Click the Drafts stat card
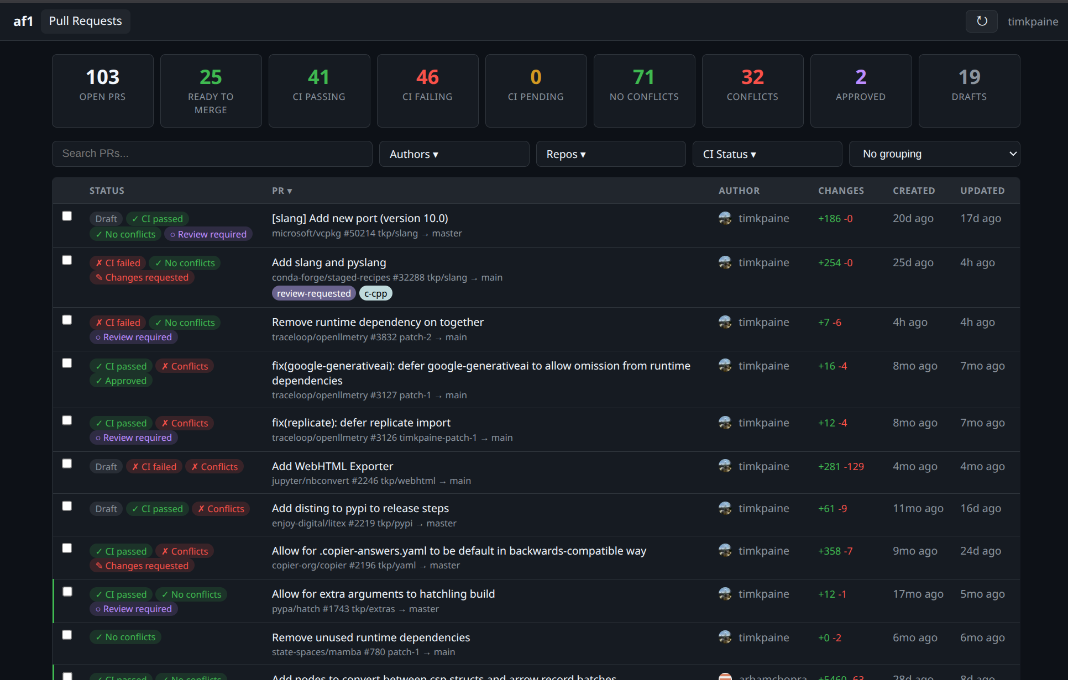Viewport: 1068px width, 680px height. (969, 91)
